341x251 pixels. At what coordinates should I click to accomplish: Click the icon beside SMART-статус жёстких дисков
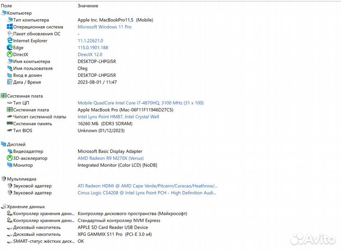9,242
